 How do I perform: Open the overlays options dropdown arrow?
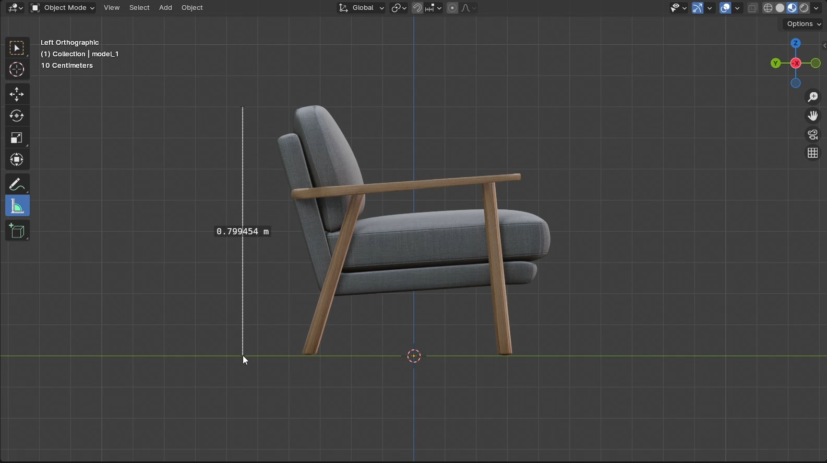coord(737,8)
